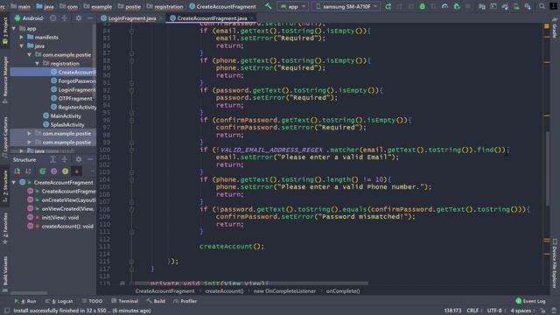Screen dimensions: 560x315
Task: Collapse the app module tree node
Action: click(14, 29)
